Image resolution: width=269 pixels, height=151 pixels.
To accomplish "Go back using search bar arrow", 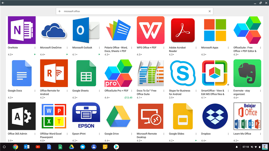I will pos(60,11).
